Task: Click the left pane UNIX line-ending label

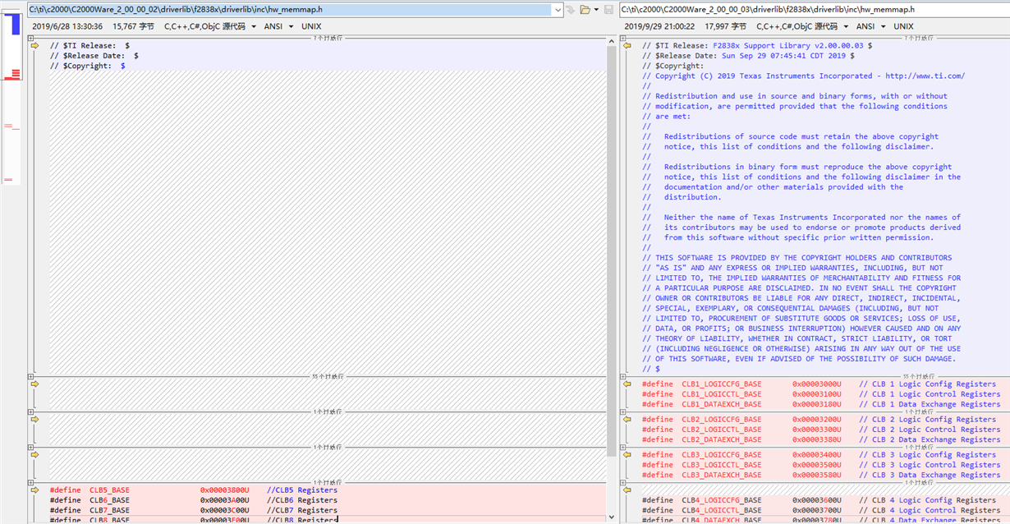Action: 311,26
